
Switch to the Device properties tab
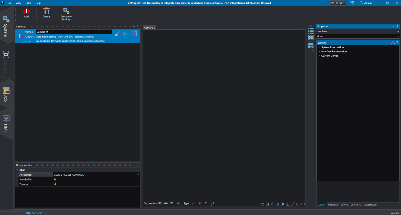tap(344, 205)
